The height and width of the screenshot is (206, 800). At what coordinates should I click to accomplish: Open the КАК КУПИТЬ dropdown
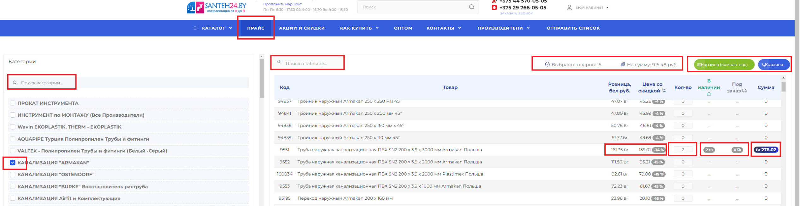359,28
